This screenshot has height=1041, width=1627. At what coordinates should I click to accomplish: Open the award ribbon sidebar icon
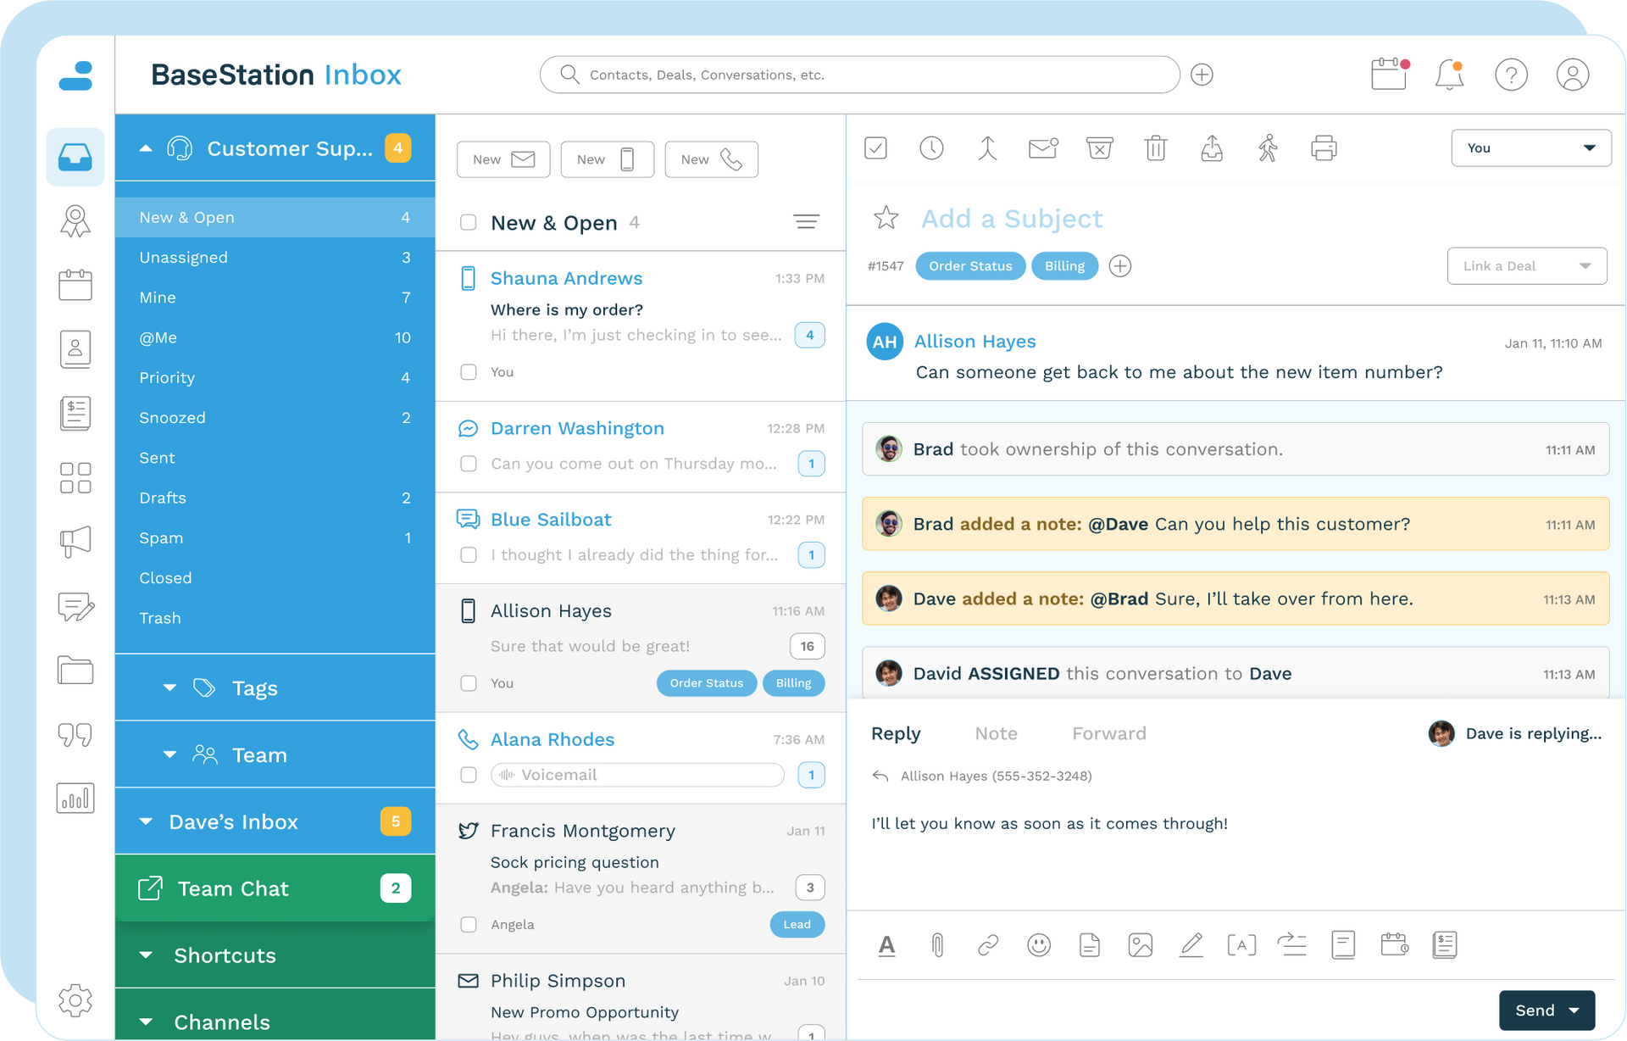pos(75,221)
